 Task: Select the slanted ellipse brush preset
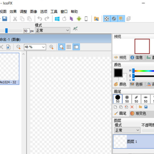pyautogui.click(x=136, y=99)
